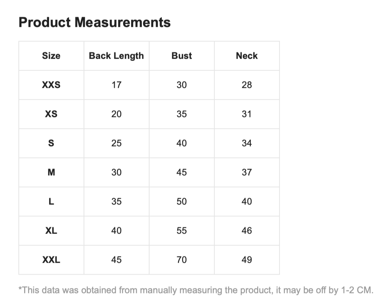
Task: Click the manual measurement disclaimer footnote
Action: (x=196, y=290)
